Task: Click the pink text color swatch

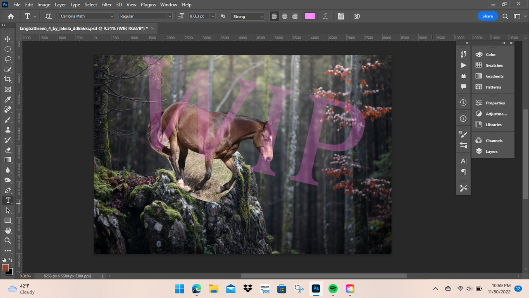Action: (x=310, y=16)
